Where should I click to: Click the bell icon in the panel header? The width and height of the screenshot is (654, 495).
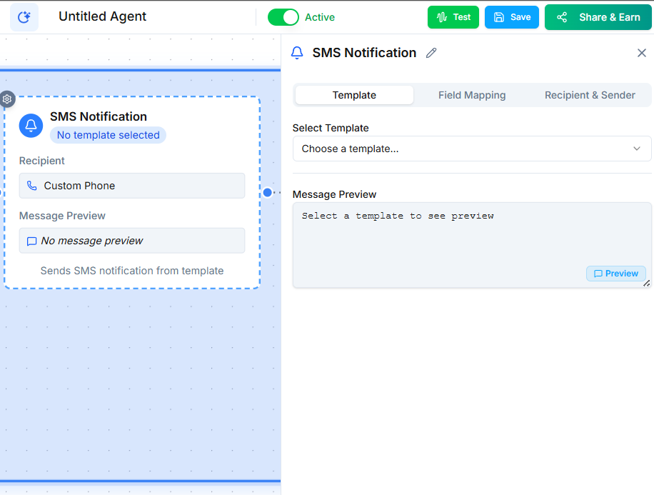pyautogui.click(x=296, y=52)
